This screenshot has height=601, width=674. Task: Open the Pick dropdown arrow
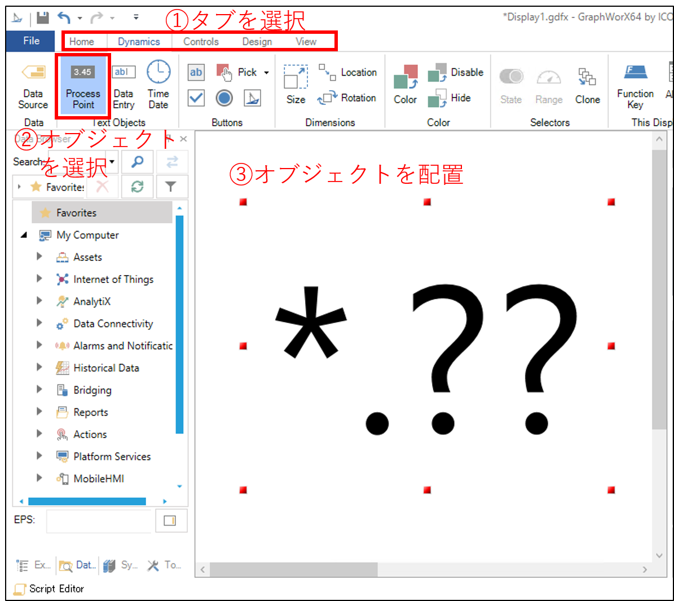coord(266,73)
